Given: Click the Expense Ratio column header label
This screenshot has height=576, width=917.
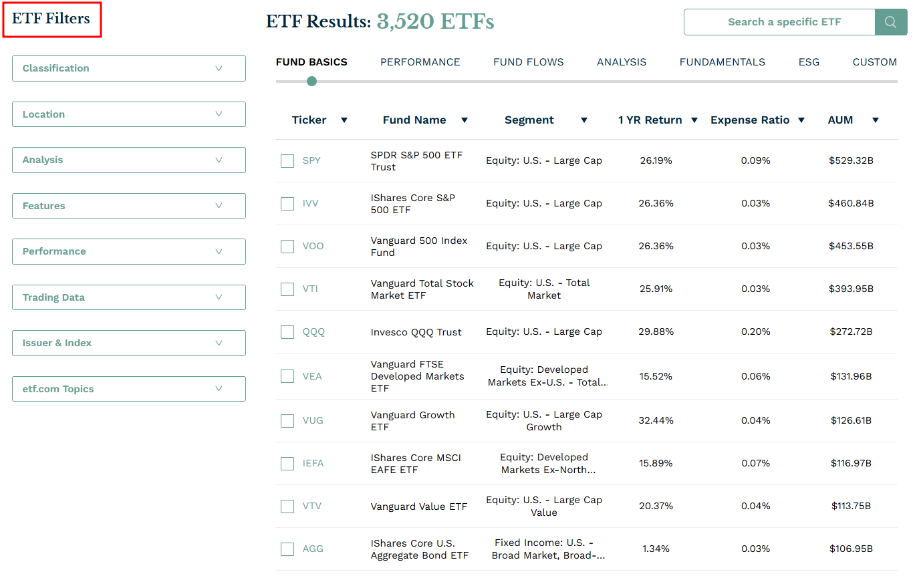Looking at the screenshot, I should tap(750, 120).
